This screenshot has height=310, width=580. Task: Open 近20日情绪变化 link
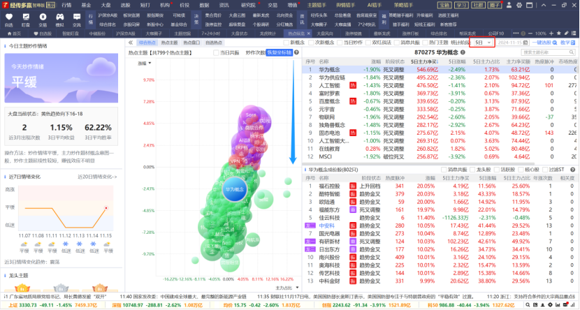tap(97, 177)
